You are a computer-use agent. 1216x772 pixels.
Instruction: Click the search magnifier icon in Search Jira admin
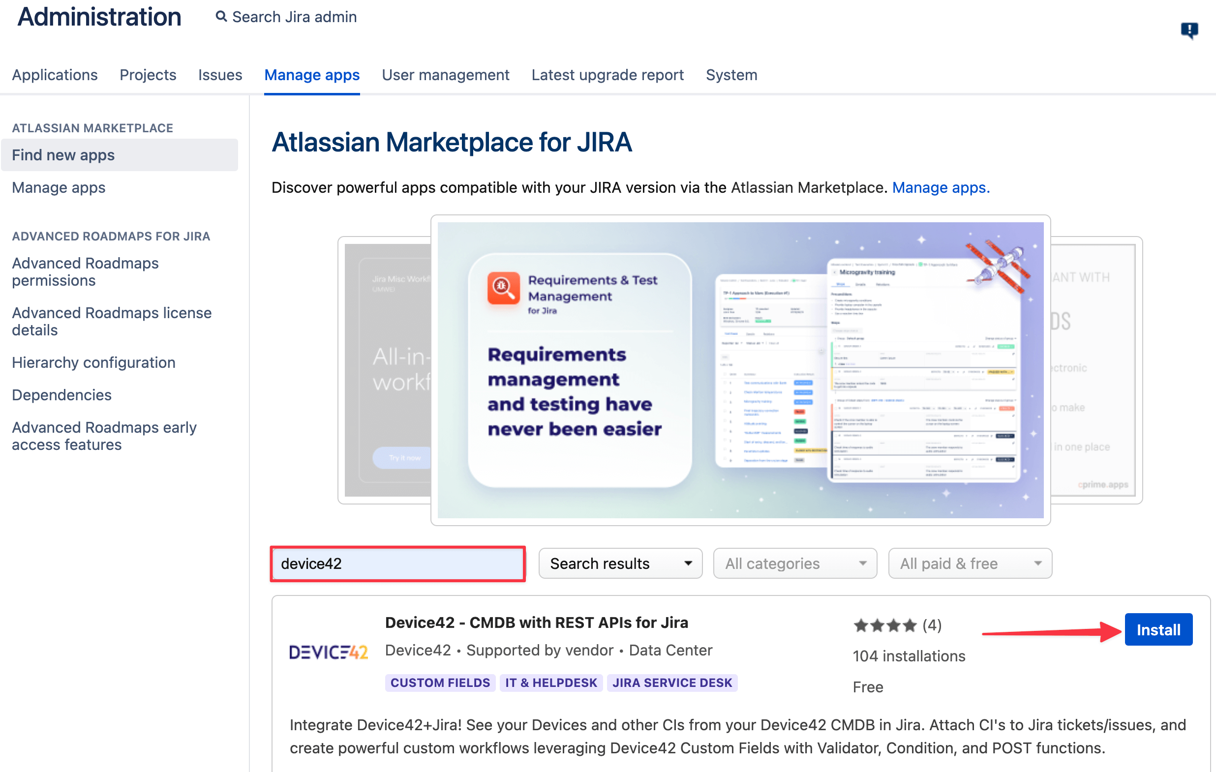221,17
